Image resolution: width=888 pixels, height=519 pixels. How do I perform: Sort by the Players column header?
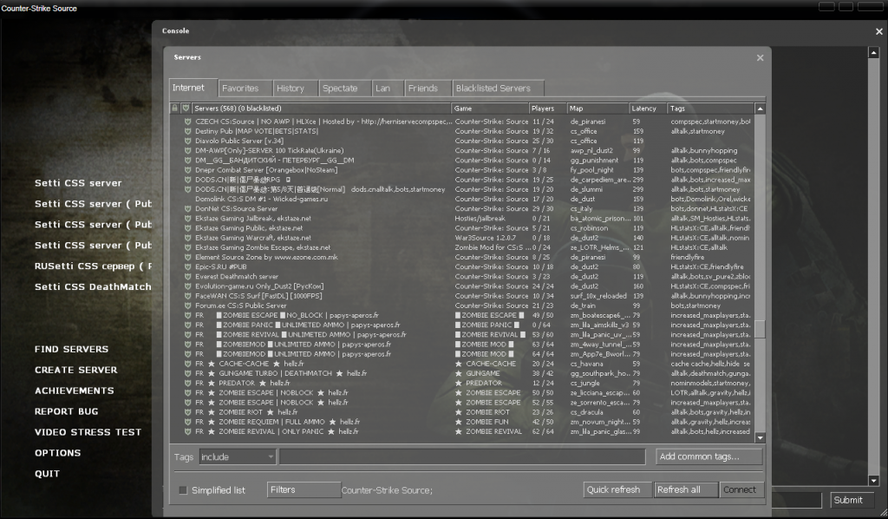548,108
